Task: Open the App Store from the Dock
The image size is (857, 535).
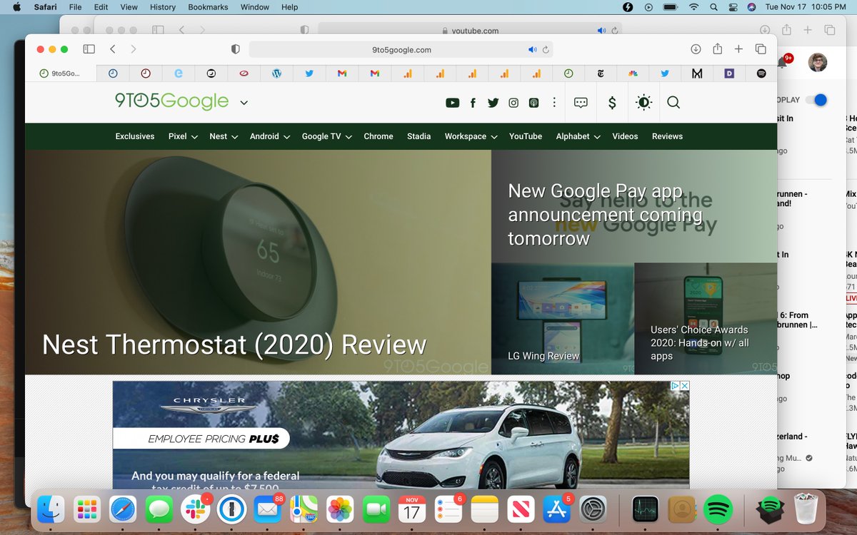Action: (556, 509)
